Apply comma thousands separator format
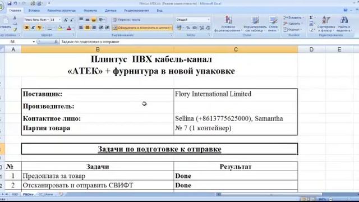The image size is (359, 202). click(195, 27)
